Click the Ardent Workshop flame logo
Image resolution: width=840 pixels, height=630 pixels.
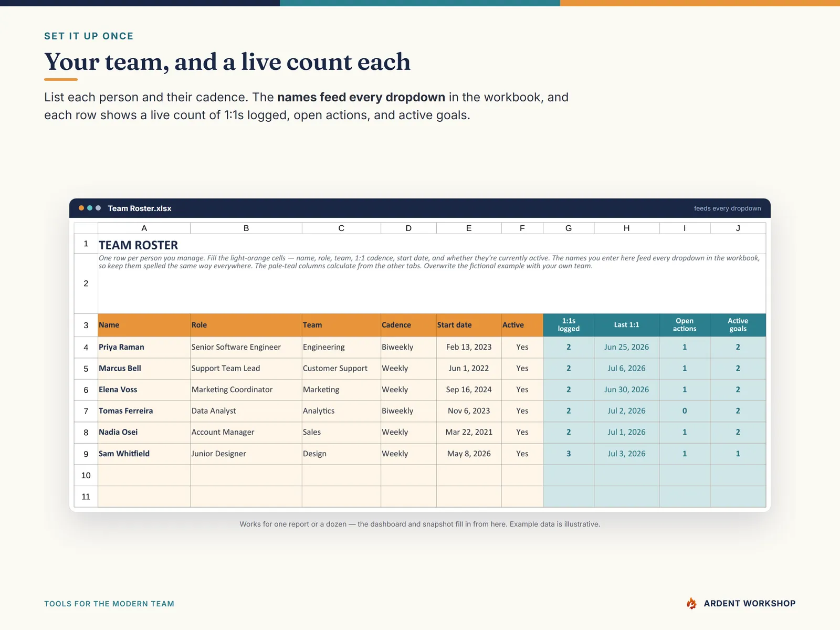(691, 603)
